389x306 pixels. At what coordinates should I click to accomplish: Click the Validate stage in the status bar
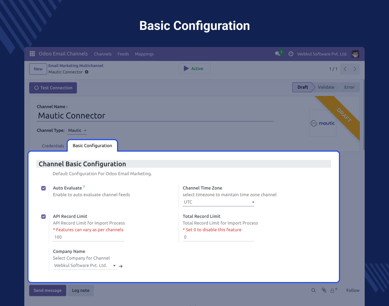click(x=326, y=87)
